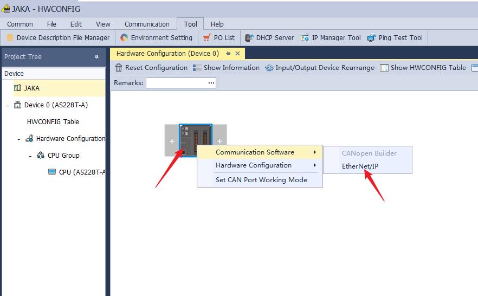The height and width of the screenshot is (296, 478).
Task: Collapse the CPU Group tree node
Action: (30, 156)
